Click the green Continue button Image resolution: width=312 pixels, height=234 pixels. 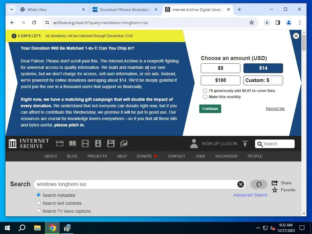[210, 109]
